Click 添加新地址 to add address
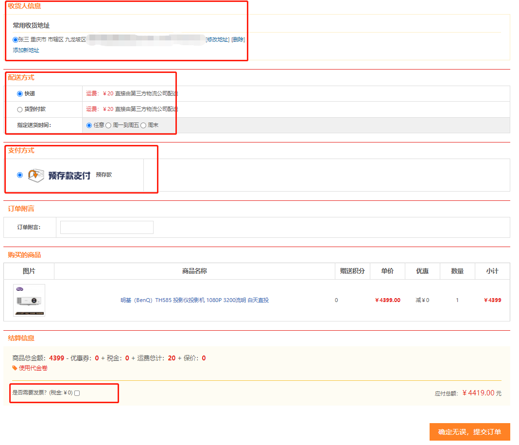The image size is (519, 445). pos(26,50)
